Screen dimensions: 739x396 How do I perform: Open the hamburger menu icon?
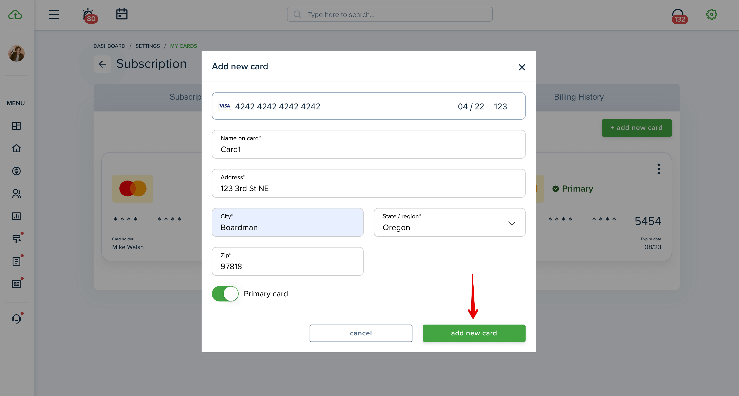tap(54, 14)
